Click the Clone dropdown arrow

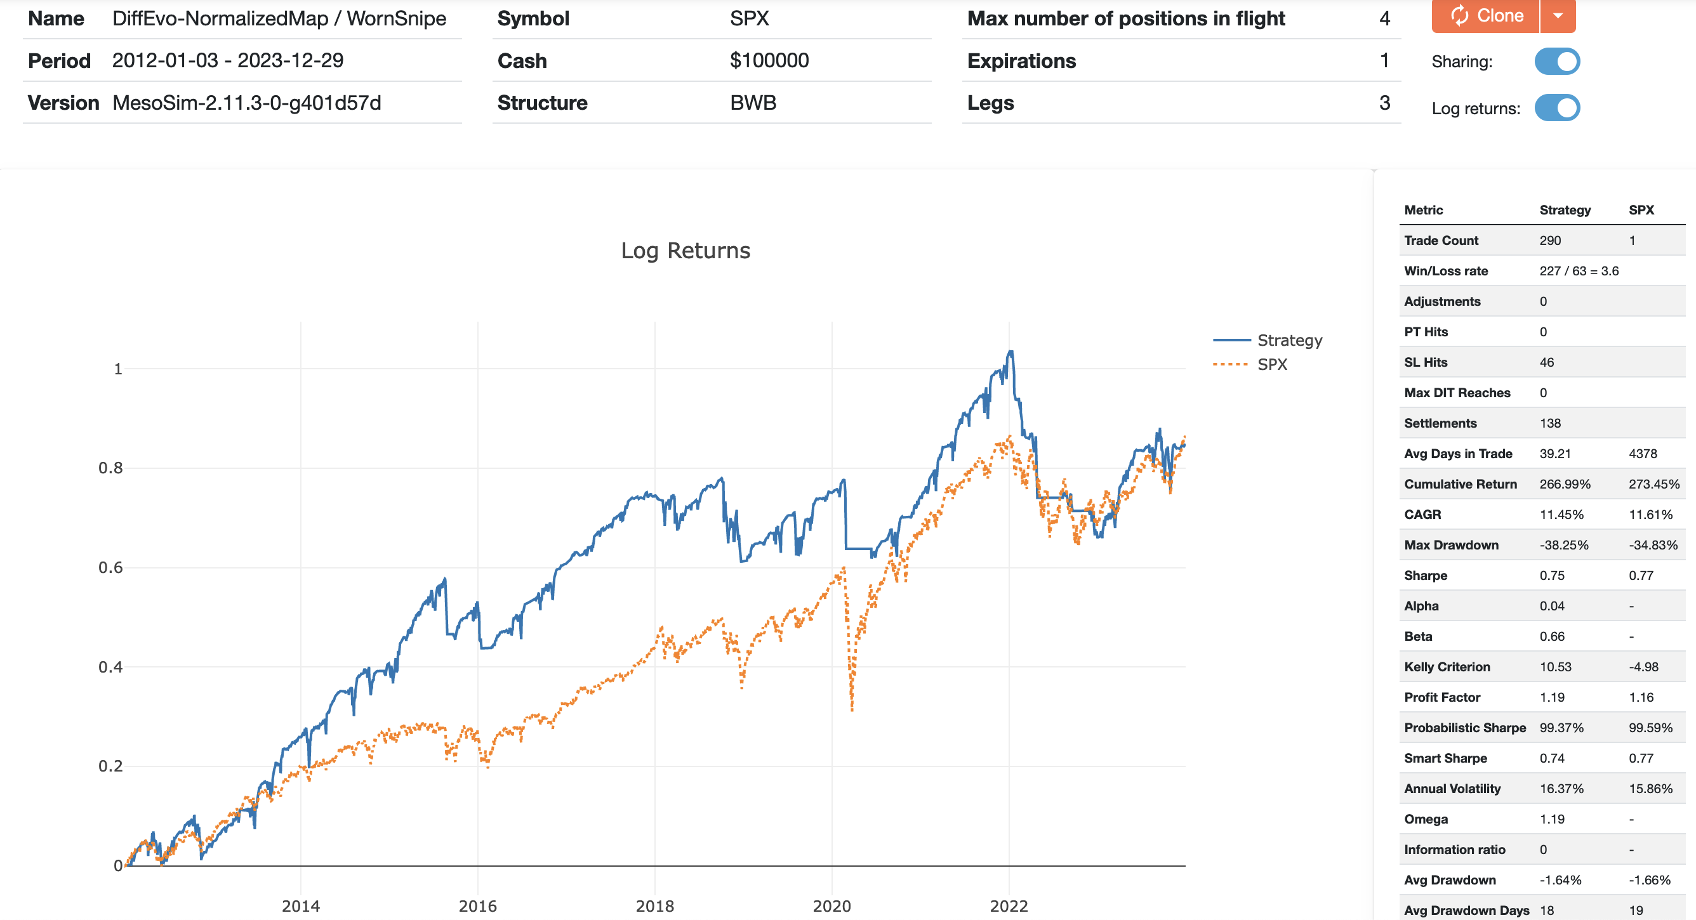1561,17
